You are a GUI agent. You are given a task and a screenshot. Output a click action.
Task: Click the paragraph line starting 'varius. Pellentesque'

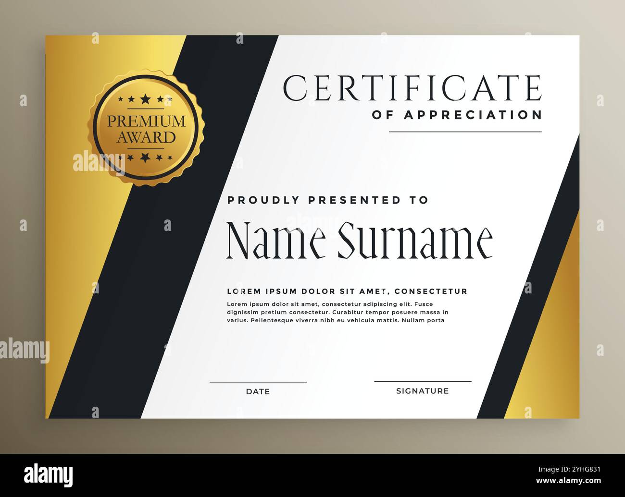pos(336,320)
